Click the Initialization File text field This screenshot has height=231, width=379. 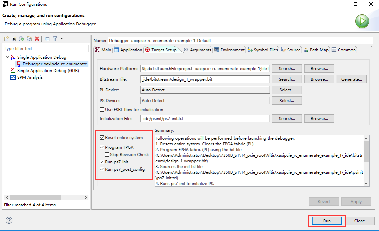pyautogui.click(x=205, y=119)
